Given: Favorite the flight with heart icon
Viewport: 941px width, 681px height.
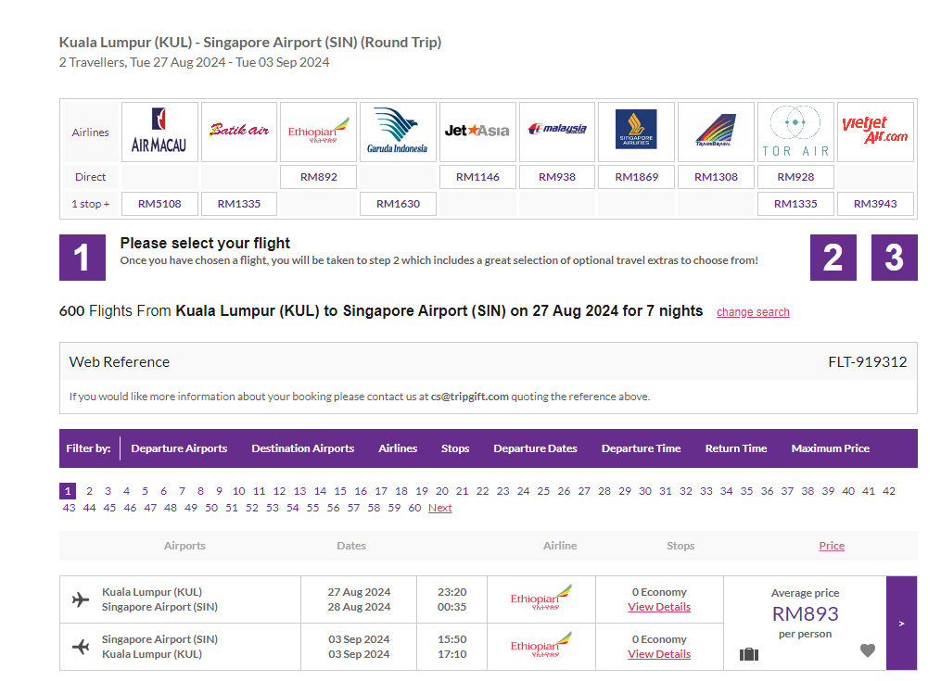Looking at the screenshot, I should pyautogui.click(x=867, y=650).
